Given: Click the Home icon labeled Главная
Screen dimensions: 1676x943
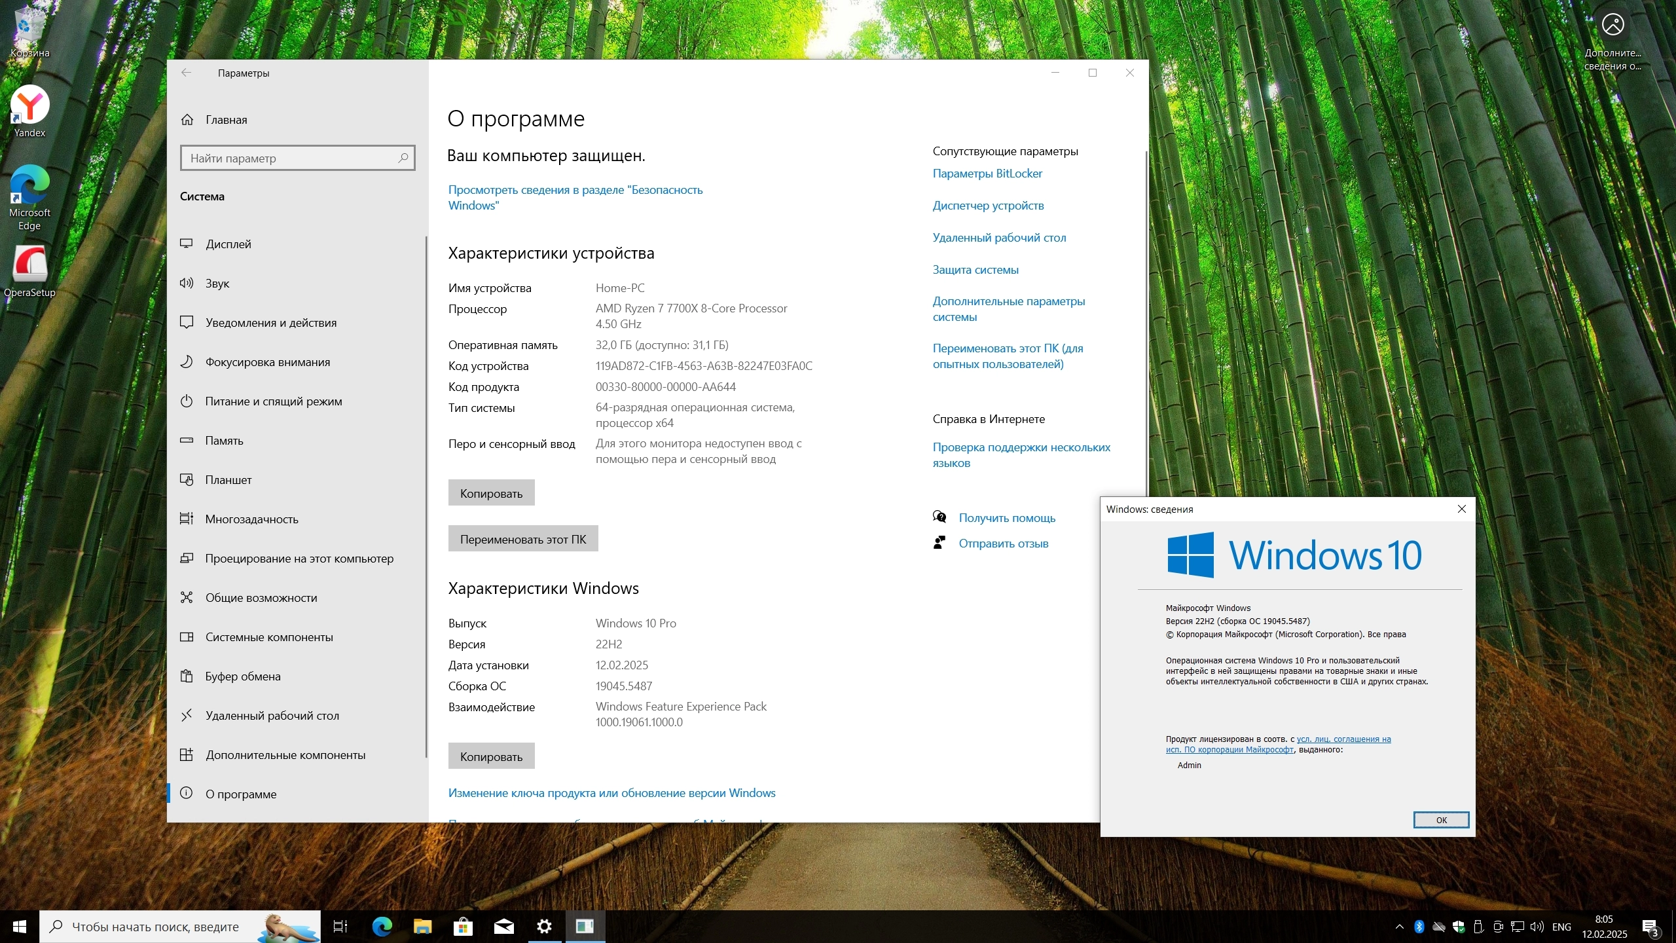Looking at the screenshot, I should click(187, 119).
